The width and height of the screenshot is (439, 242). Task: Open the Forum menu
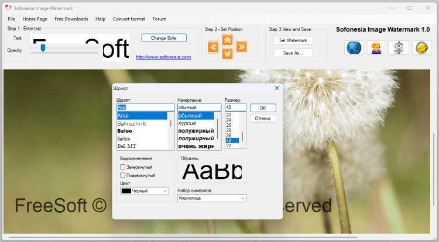coord(159,19)
